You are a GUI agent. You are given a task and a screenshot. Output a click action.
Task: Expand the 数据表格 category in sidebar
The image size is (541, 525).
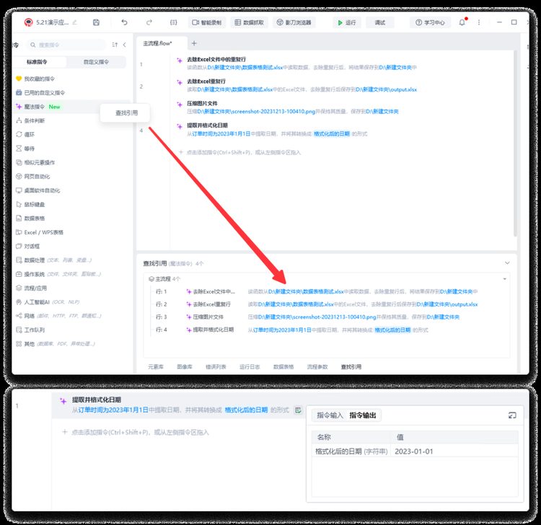30,219
